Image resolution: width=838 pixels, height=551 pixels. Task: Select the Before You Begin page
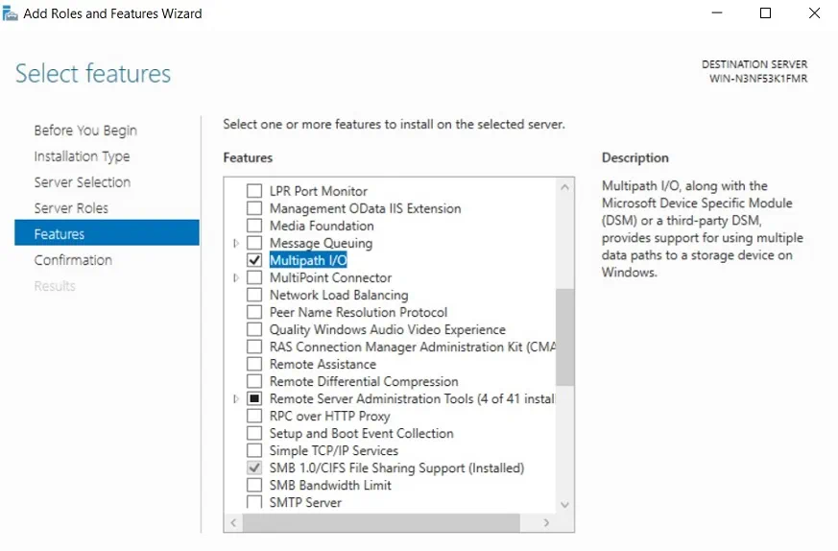85,131
